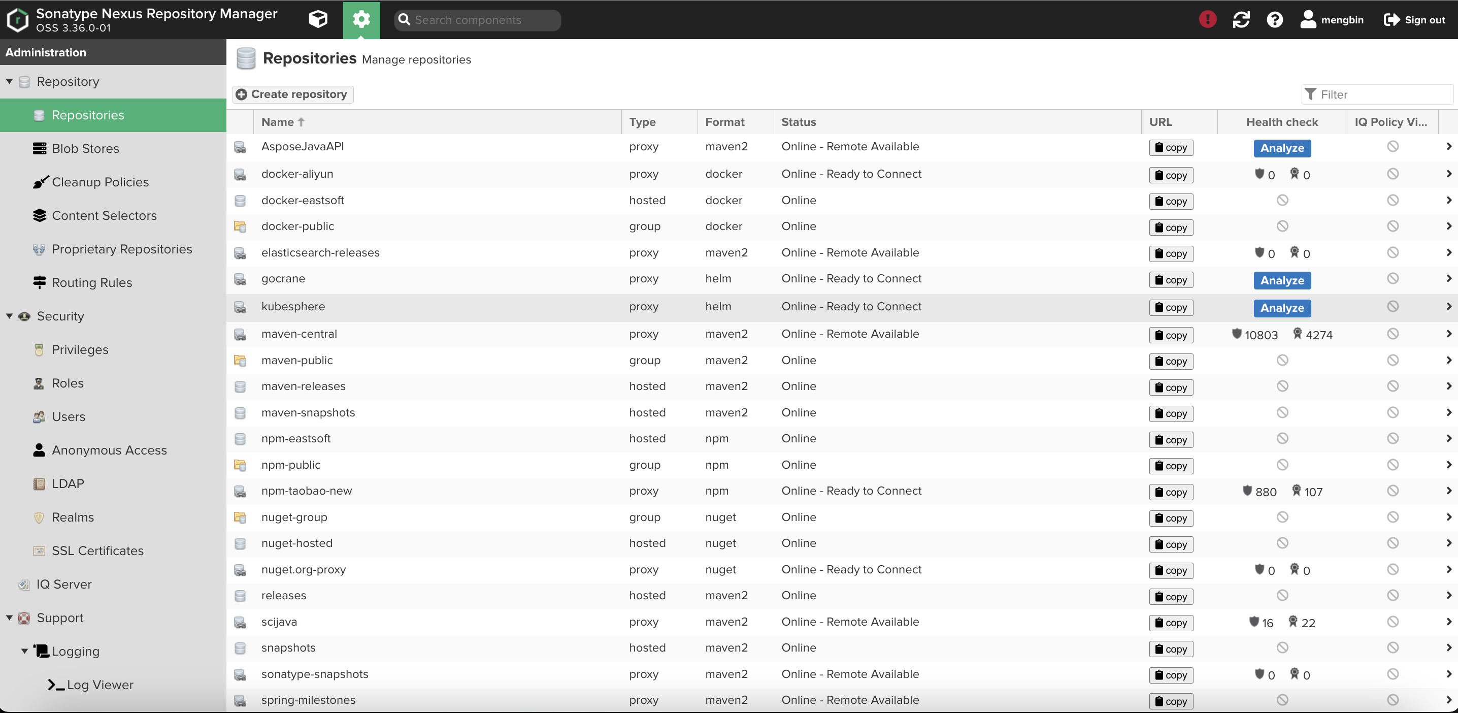
Task: Open the Browse cube icon in header
Action: pyautogui.click(x=318, y=20)
